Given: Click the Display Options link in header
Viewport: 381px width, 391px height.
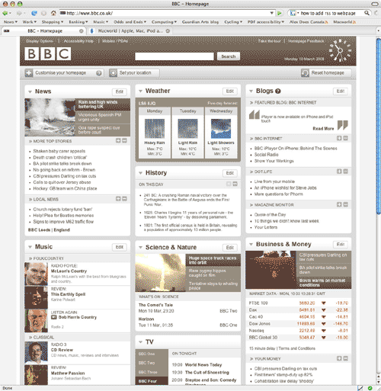Looking at the screenshot, I should coord(40,41).
